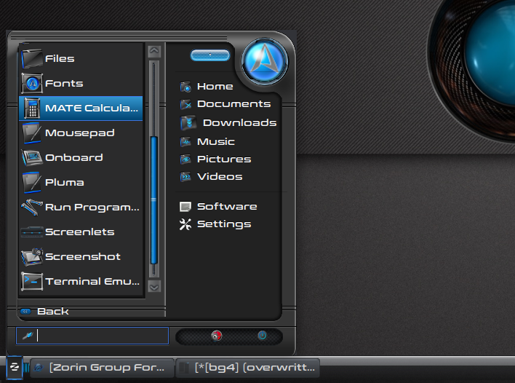515x383 pixels.
Task: Launch Screenshot via its camera icon
Action: pos(31,256)
